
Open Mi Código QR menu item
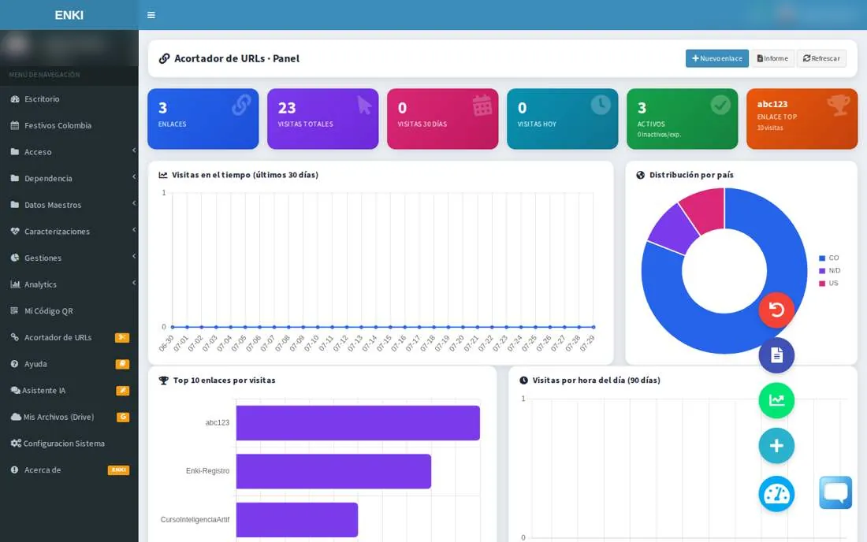(x=69, y=311)
